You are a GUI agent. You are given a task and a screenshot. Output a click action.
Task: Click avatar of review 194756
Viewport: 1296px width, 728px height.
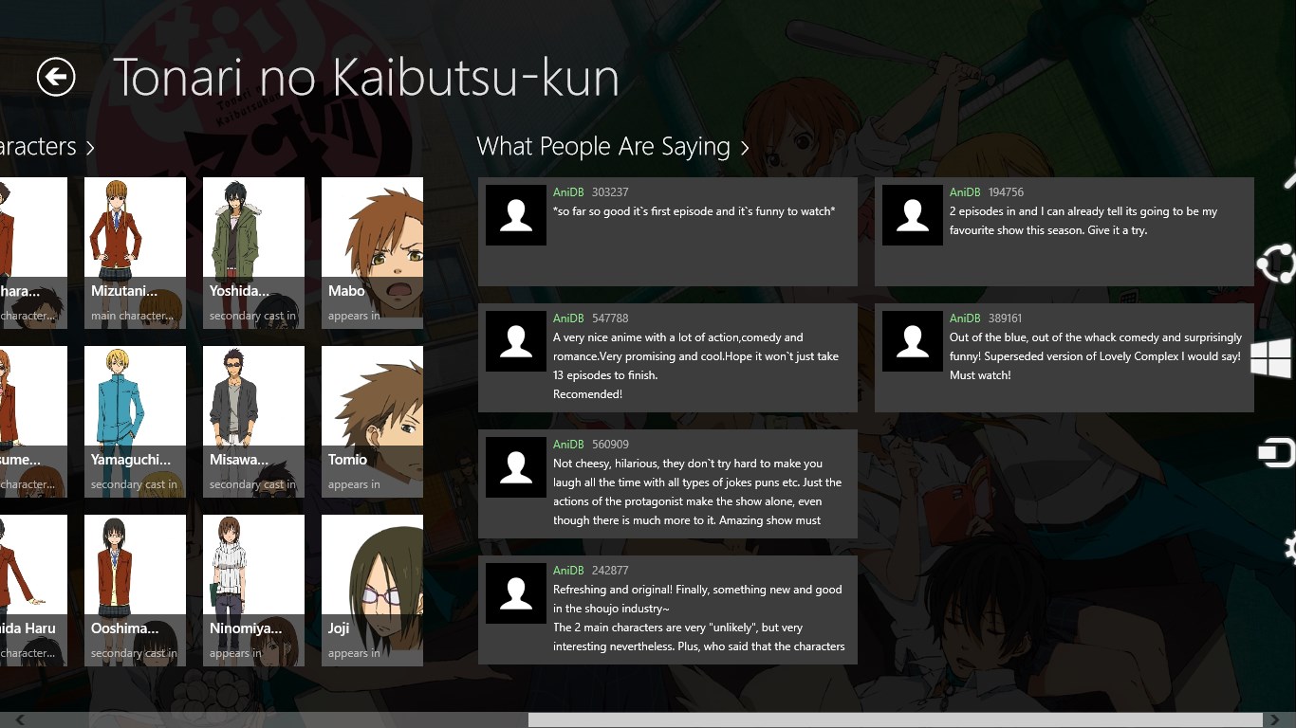(x=913, y=215)
